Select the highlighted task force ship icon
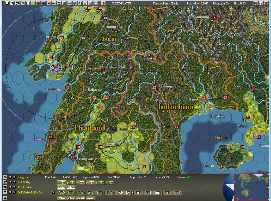 pyautogui.click(x=61, y=187)
